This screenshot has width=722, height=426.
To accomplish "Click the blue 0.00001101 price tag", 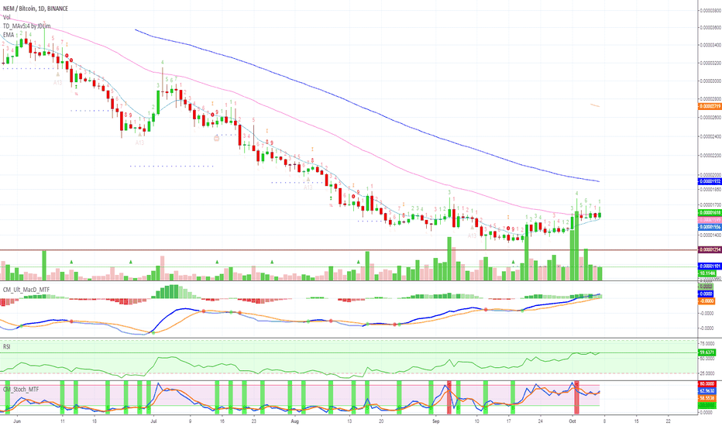I will pos(710,266).
